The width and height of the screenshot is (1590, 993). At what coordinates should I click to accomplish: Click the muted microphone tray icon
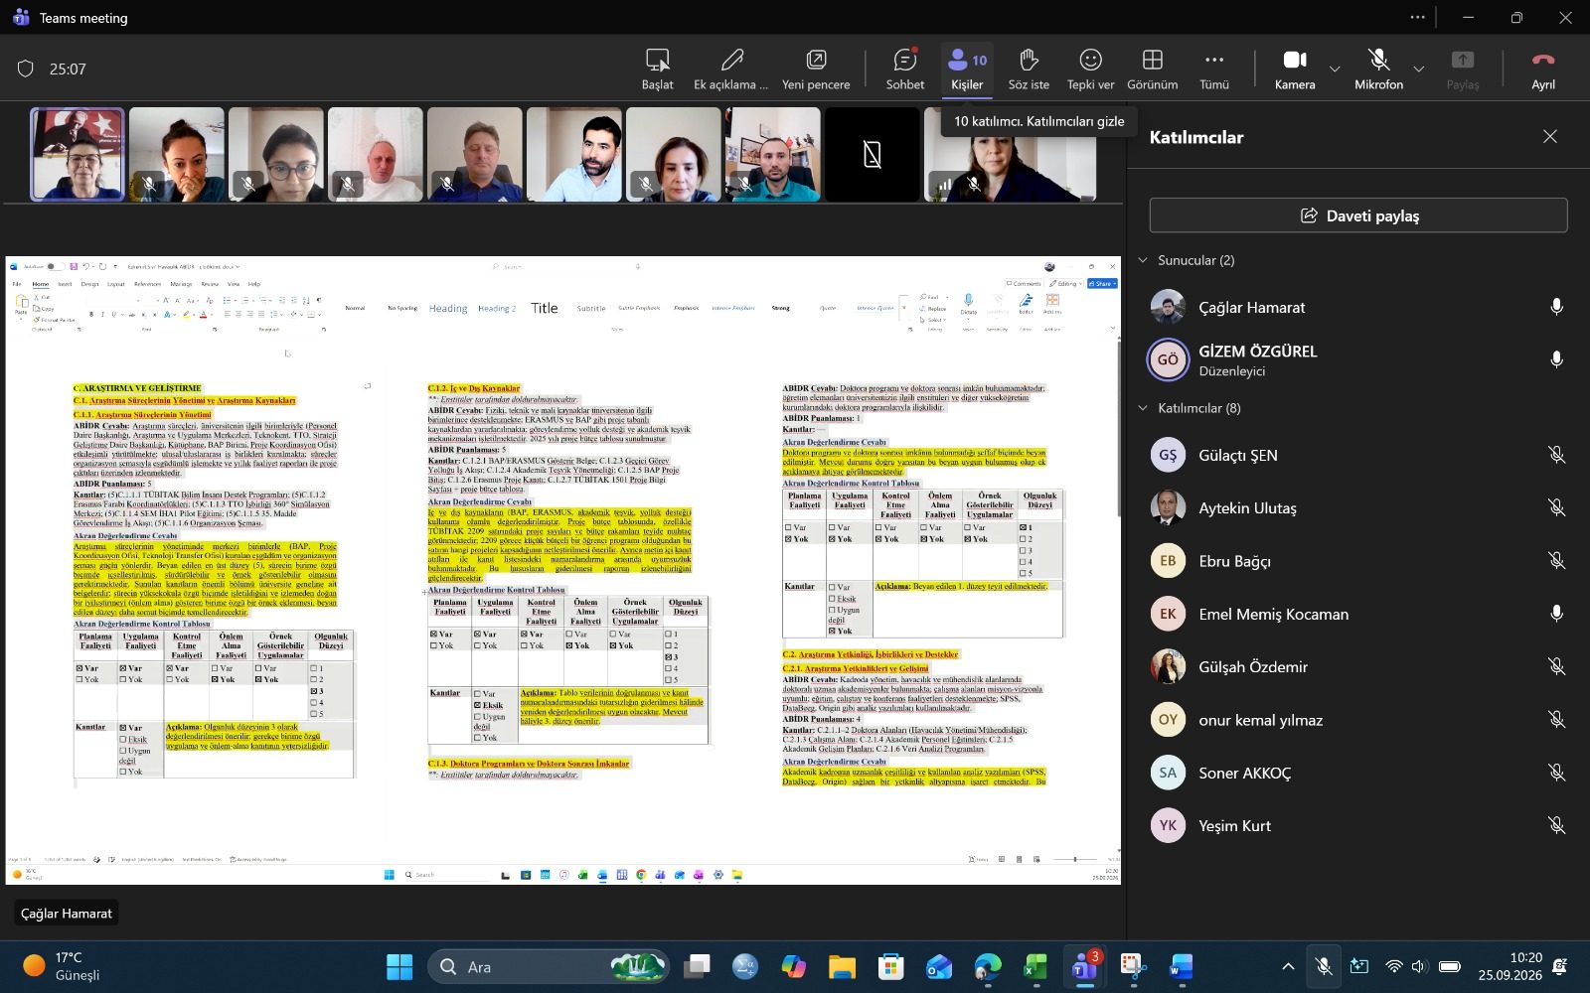coord(1324,966)
